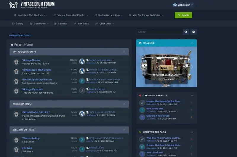Open the Quick Links menu

pos(105,24)
